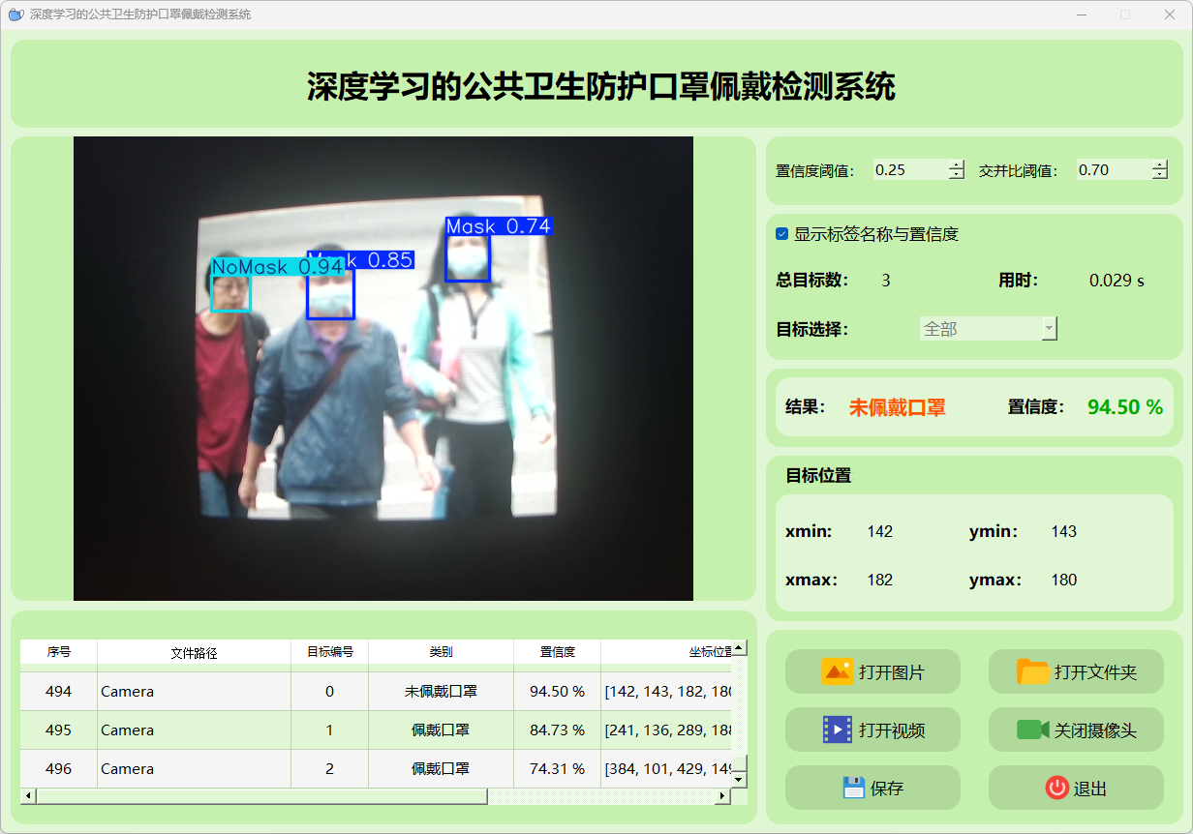
Task: Toggle the show label name and confidence checkbox
Action: point(782,234)
